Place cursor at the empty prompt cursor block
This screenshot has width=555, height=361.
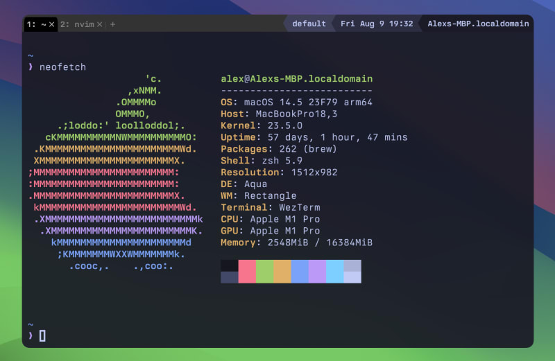pos(42,336)
